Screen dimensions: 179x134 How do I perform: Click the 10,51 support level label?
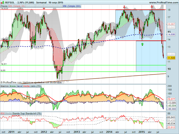pos(4,64)
